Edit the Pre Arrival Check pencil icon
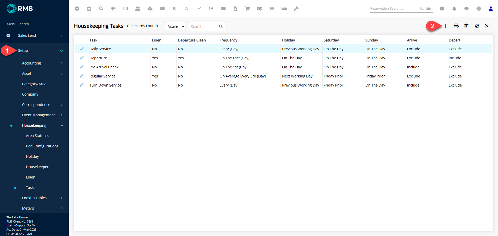Image resolution: width=498 pixels, height=236 pixels. pos(81,67)
